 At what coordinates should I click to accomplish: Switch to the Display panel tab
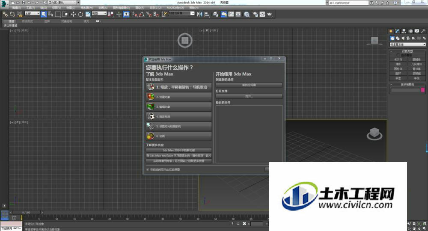click(x=417, y=31)
